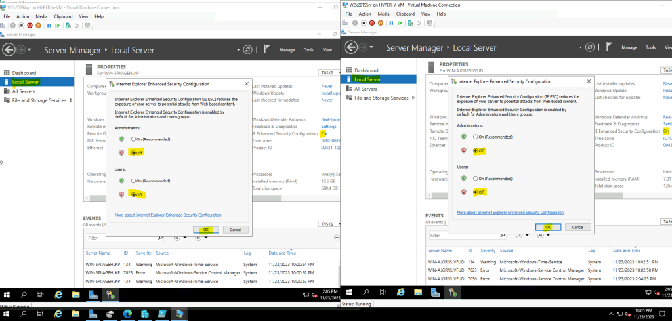Click Revert icon in W2k2019Apl toolbar

coord(77,26)
